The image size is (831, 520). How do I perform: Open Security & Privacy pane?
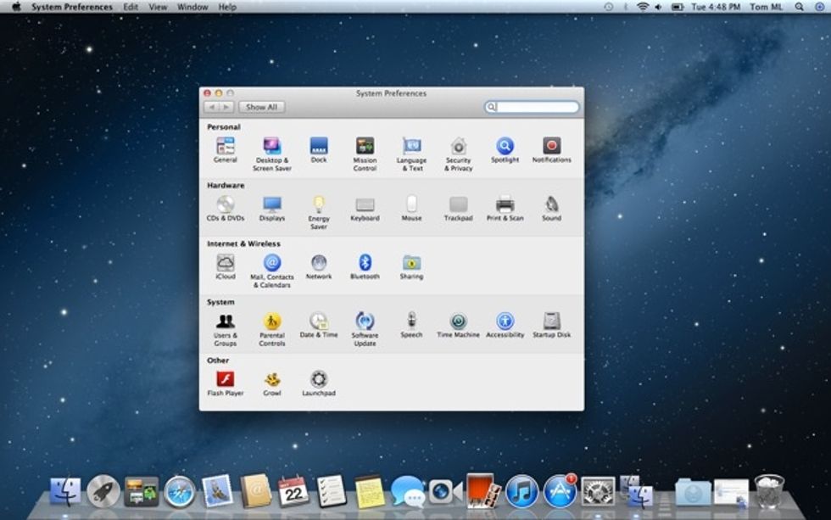click(459, 146)
